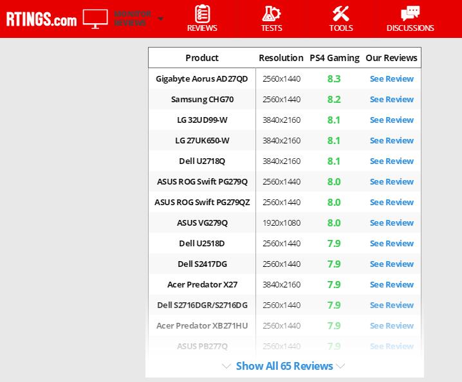Click product name ASUS ROG Swift PG279Q
The height and width of the screenshot is (382, 462).
click(x=202, y=182)
